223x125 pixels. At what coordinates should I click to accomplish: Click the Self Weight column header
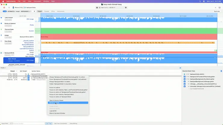click(x=23, y=71)
